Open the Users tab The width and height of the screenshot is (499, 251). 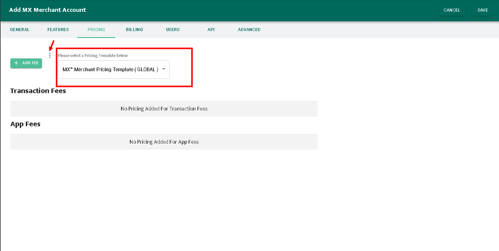click(173, 30)
